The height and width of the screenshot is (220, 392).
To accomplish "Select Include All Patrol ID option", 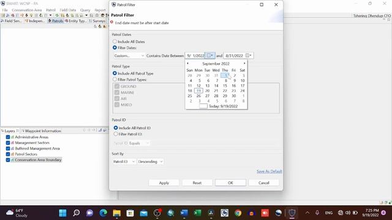I will 116,128.
